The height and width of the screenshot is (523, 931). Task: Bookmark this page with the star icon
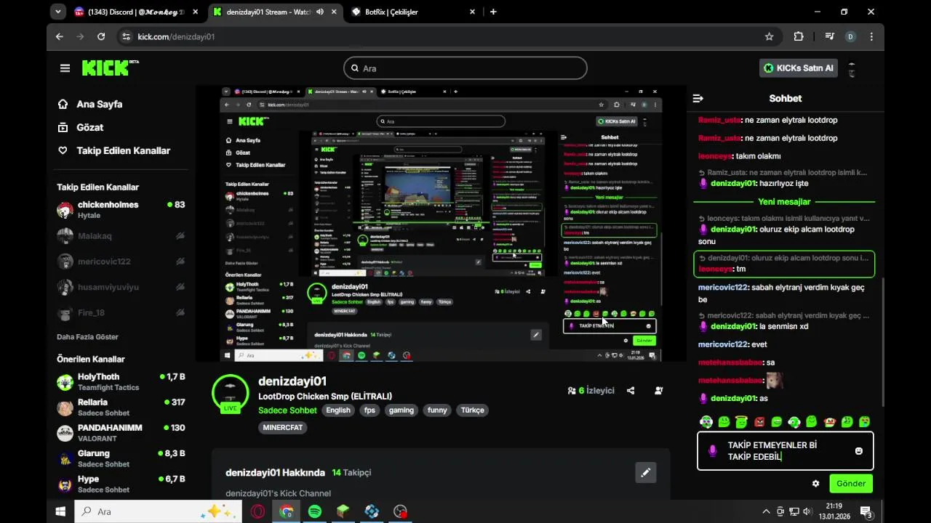point(769,36)
